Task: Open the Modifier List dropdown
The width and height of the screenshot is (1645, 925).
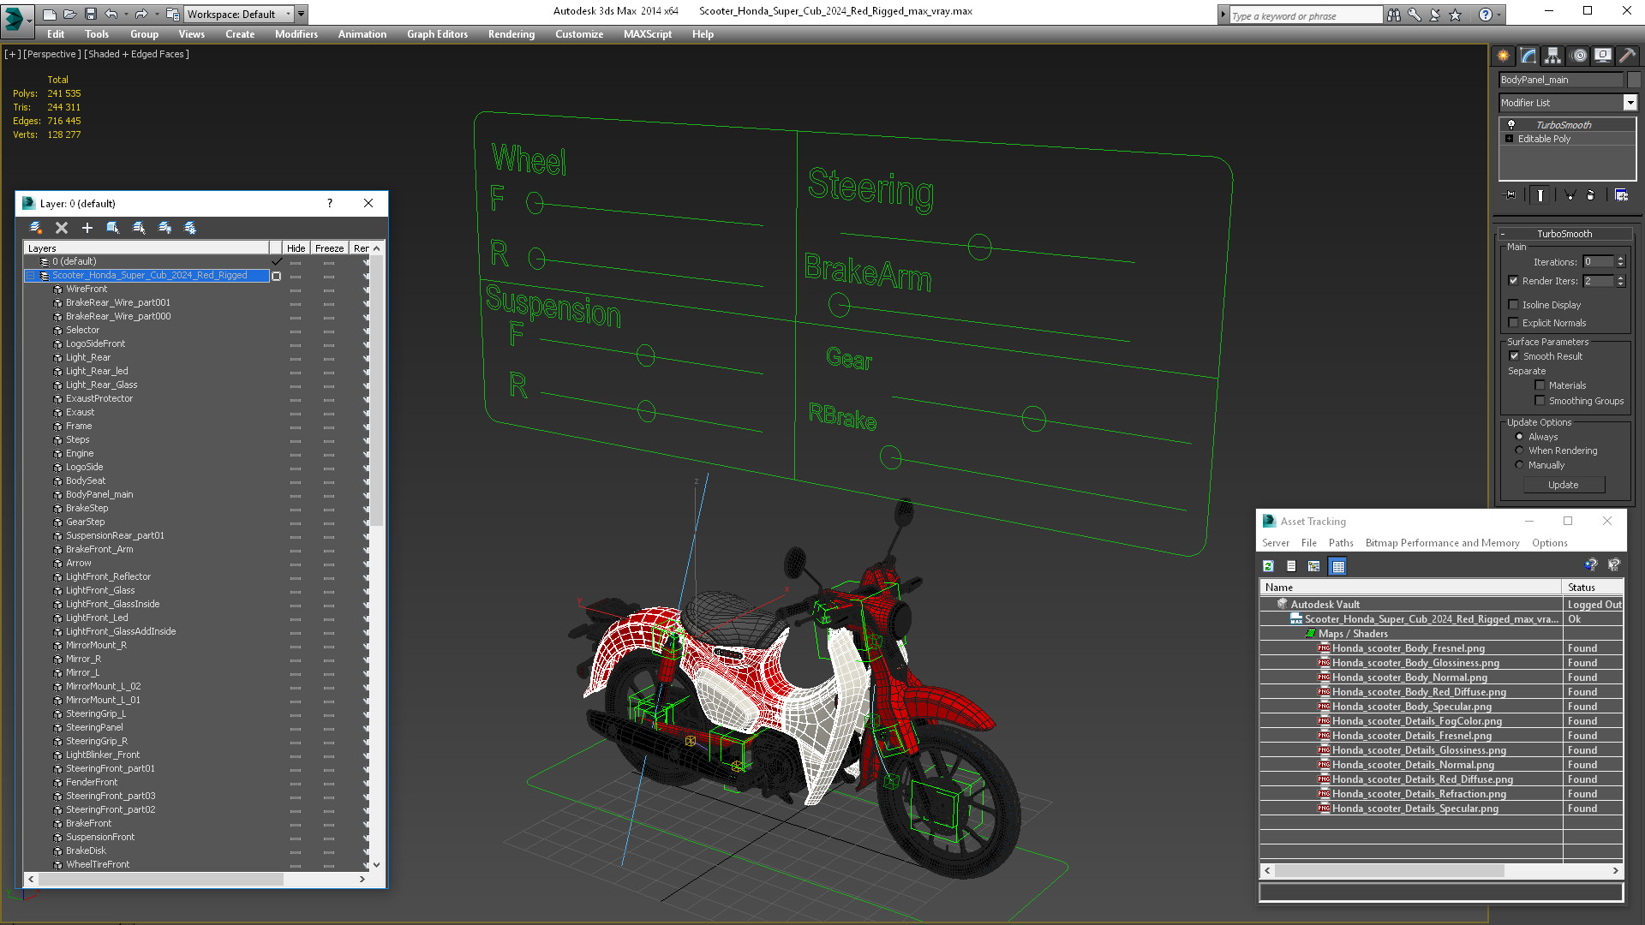Action: coord(1630,103)
